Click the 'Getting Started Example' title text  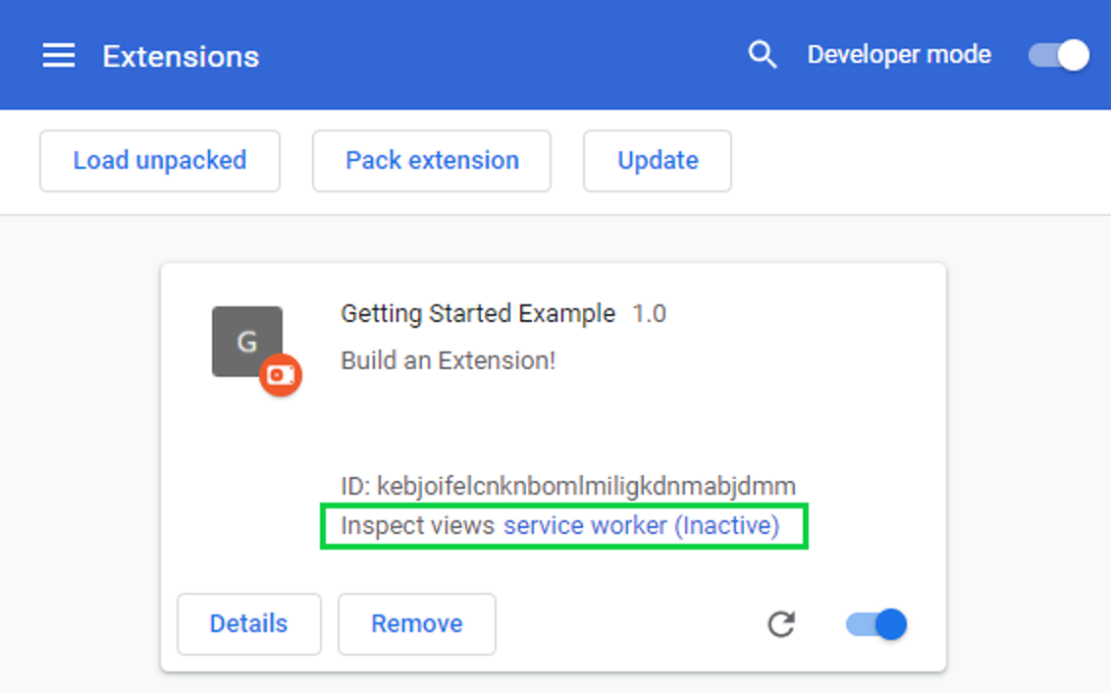(478, 313)
